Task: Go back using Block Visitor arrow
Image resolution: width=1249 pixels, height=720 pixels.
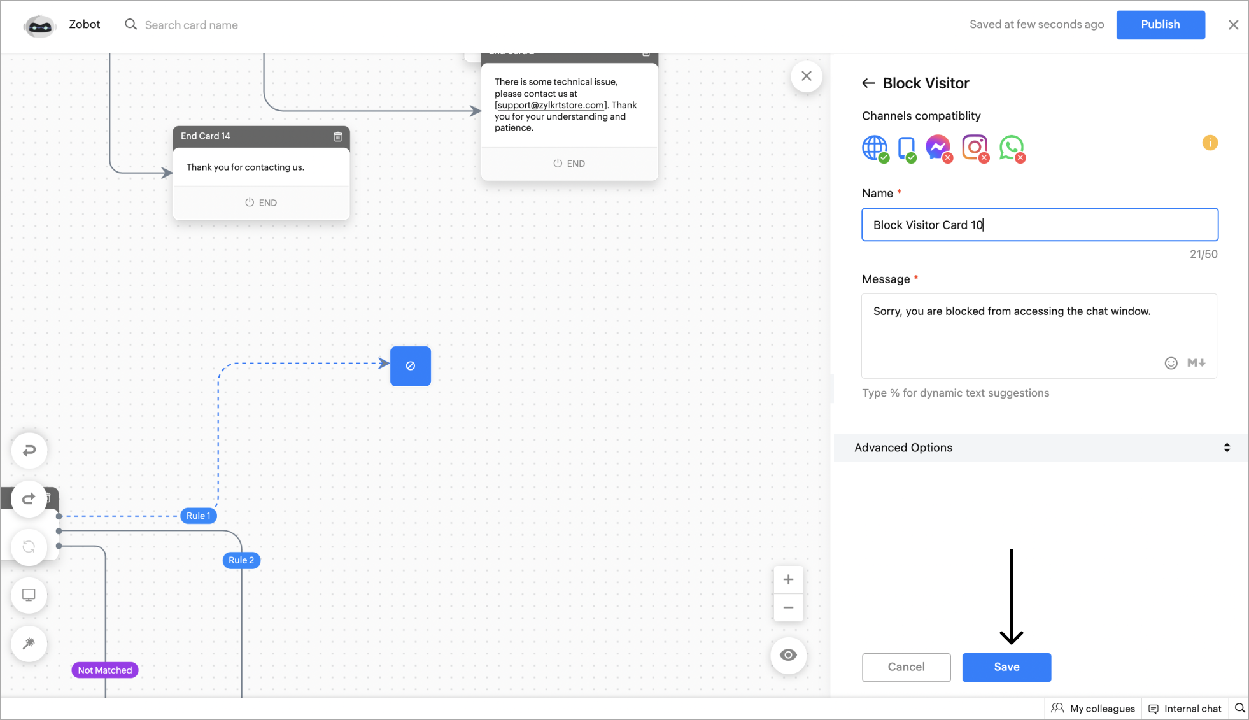Action: click(868, 83)
